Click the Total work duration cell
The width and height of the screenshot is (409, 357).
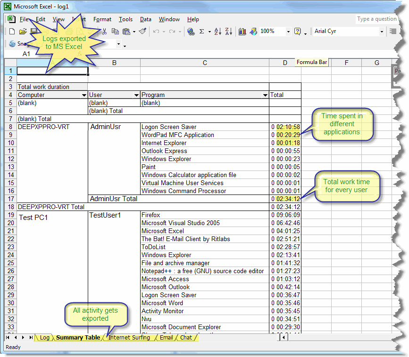(x=52, y=87)
